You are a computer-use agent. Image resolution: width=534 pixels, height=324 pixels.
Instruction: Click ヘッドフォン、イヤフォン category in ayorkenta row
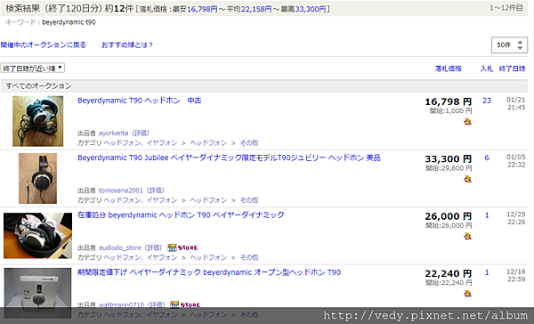pyautogui.click(x=141, y=143)
